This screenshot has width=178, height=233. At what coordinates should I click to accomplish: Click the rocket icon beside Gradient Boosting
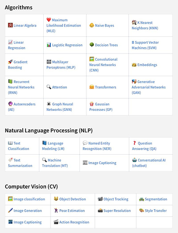10,62
